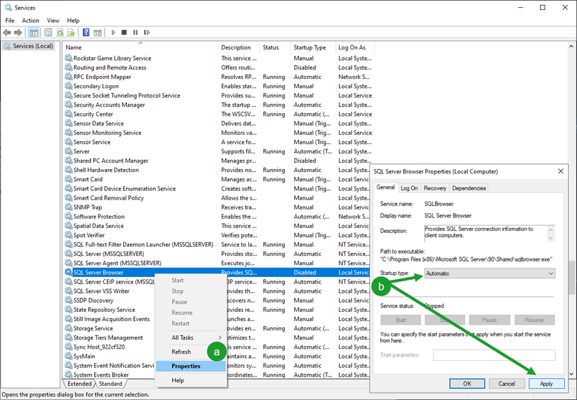
Task: Click the Resume button under Service status
Action: 534,320
